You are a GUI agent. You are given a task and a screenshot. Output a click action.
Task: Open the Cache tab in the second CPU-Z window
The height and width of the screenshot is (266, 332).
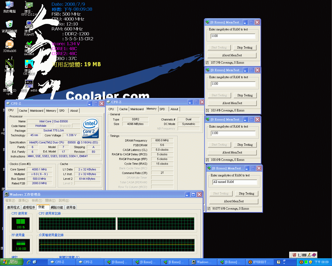[123, 109]
